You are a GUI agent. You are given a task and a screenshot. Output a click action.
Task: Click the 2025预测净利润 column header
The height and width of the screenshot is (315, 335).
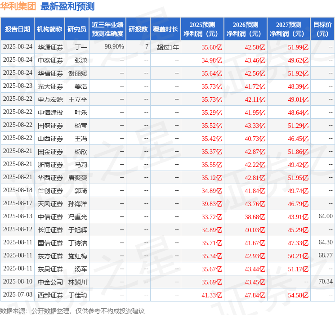(x=202, y=29)
